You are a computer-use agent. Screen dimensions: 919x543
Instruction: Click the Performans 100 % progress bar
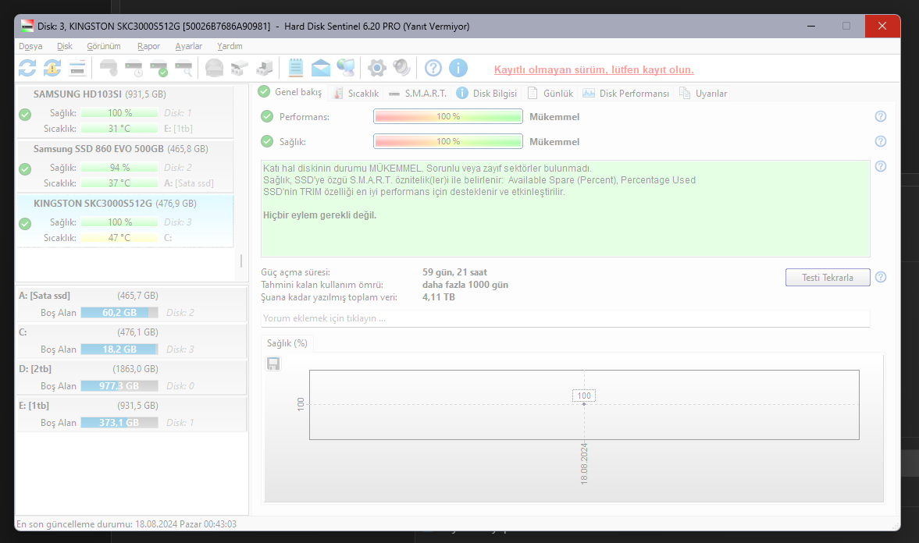pos(447,116)
